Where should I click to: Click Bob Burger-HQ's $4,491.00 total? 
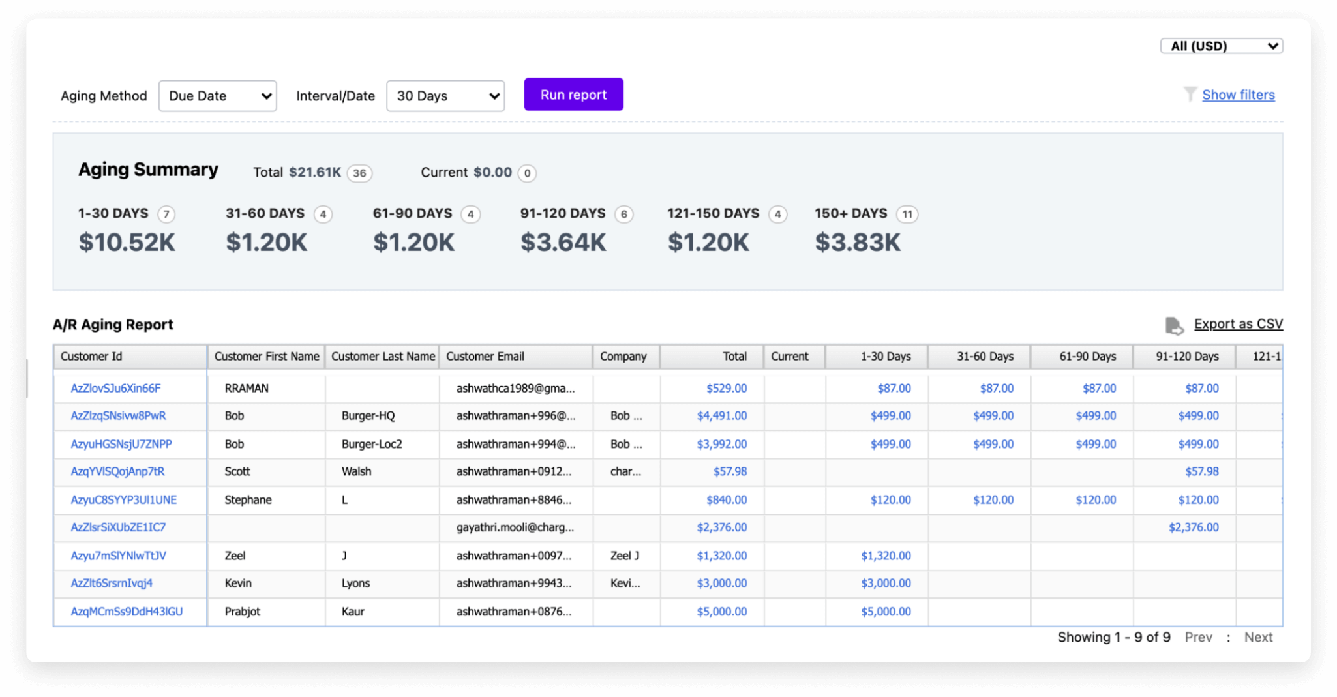[723, 416]
